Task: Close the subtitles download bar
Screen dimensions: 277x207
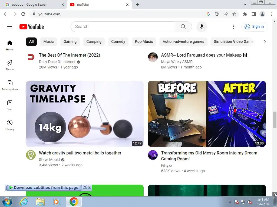Action: [90, 187]
